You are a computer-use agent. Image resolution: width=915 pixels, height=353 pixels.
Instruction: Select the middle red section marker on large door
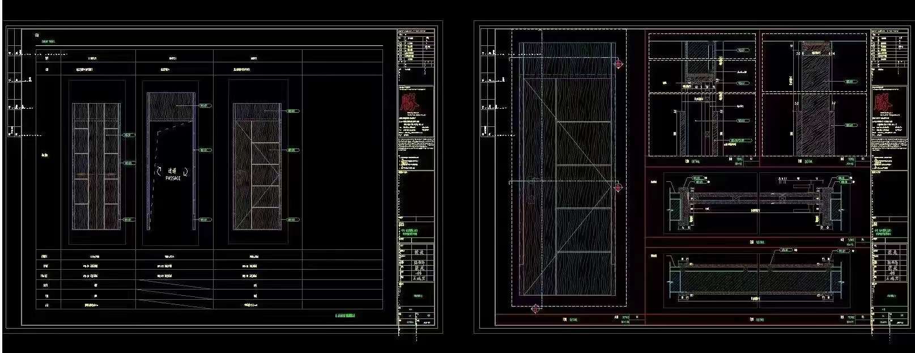coord(619,188)
